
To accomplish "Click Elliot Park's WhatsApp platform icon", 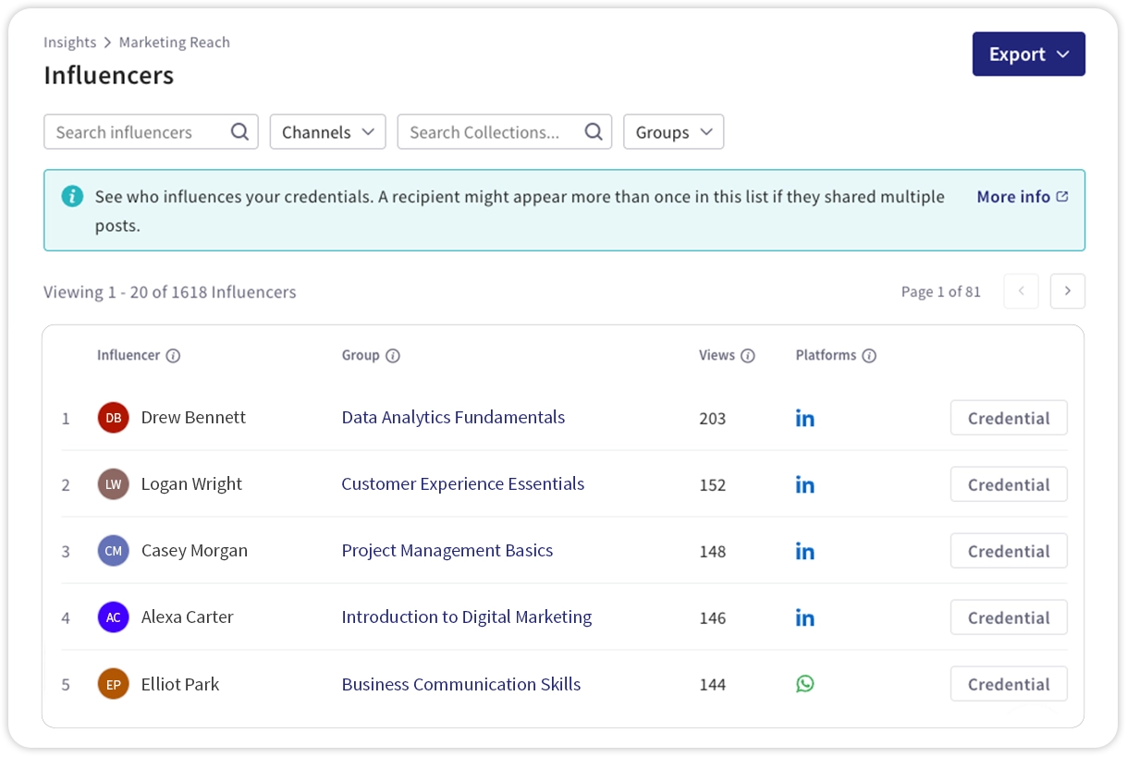I will pos(805,684).
